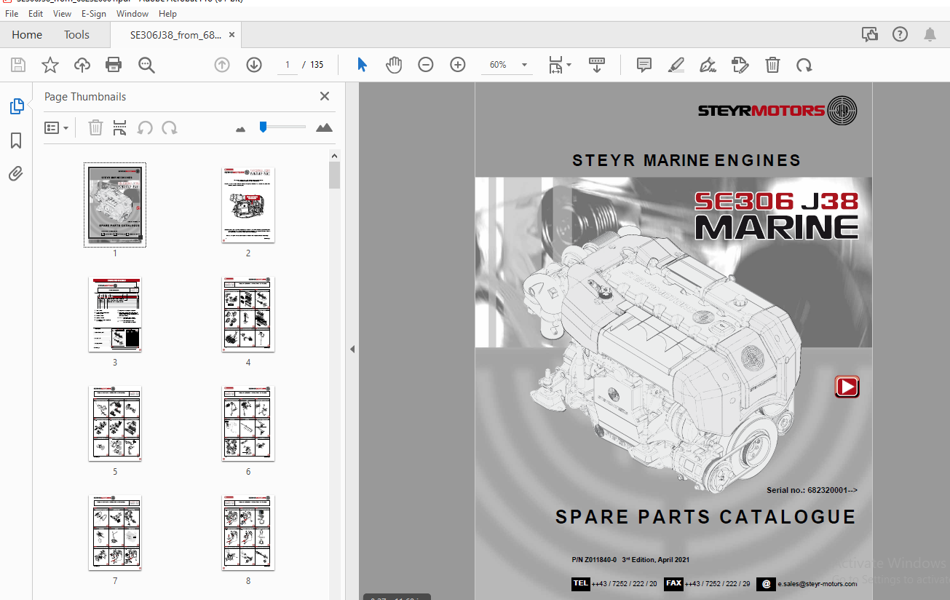Open the Edit menu
This screenshot has width=950, height=600.
35,14
